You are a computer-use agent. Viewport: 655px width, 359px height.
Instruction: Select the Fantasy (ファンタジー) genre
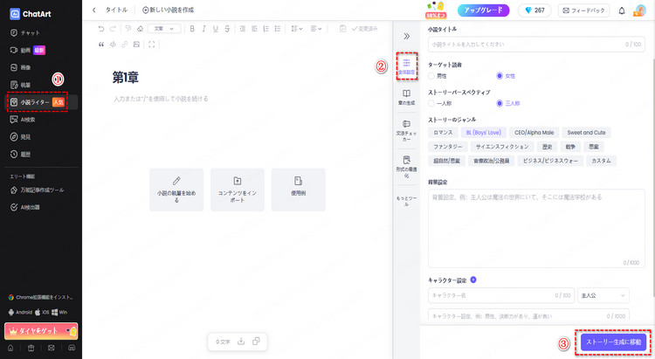(x=447, y=147)
